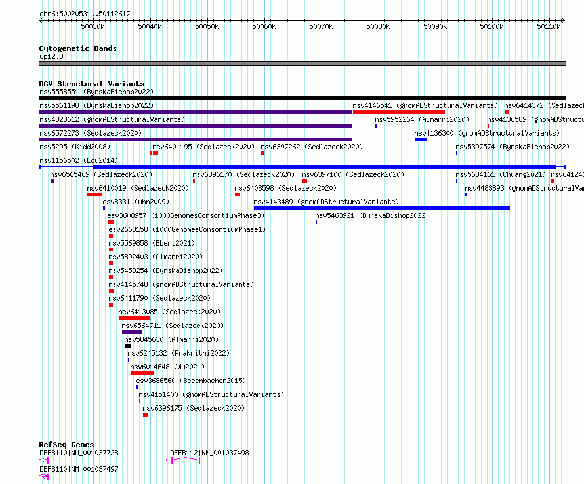The width and height of the screenshot is (584, 484).
Task: Open nsv5561198 (ByrskaBishop2022) variant label
Action: pos(96,105)
